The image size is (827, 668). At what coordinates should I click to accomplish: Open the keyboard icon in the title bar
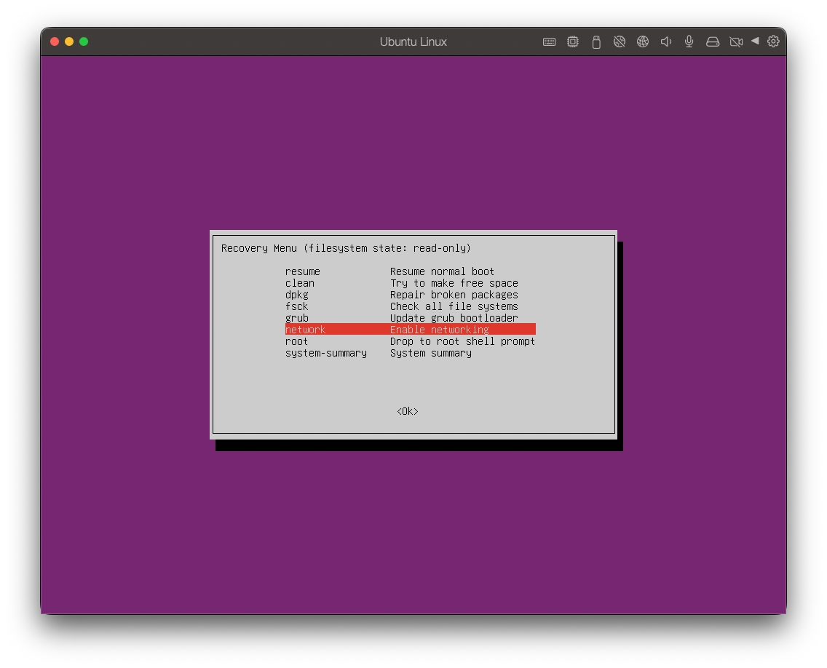pos(549,41)
